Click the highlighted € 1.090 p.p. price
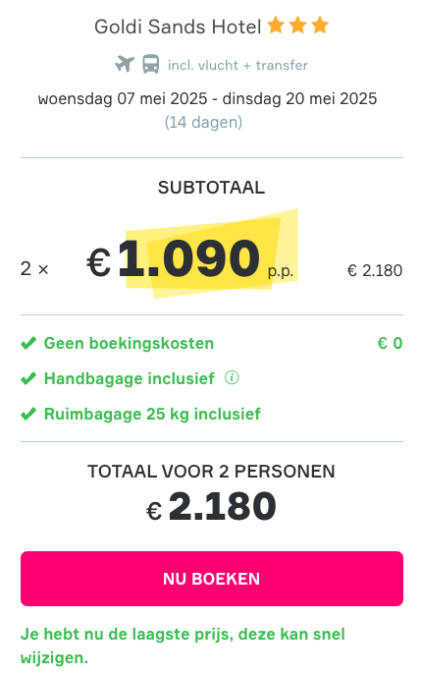This screenshot has height=675, width=421. [190, 259]
